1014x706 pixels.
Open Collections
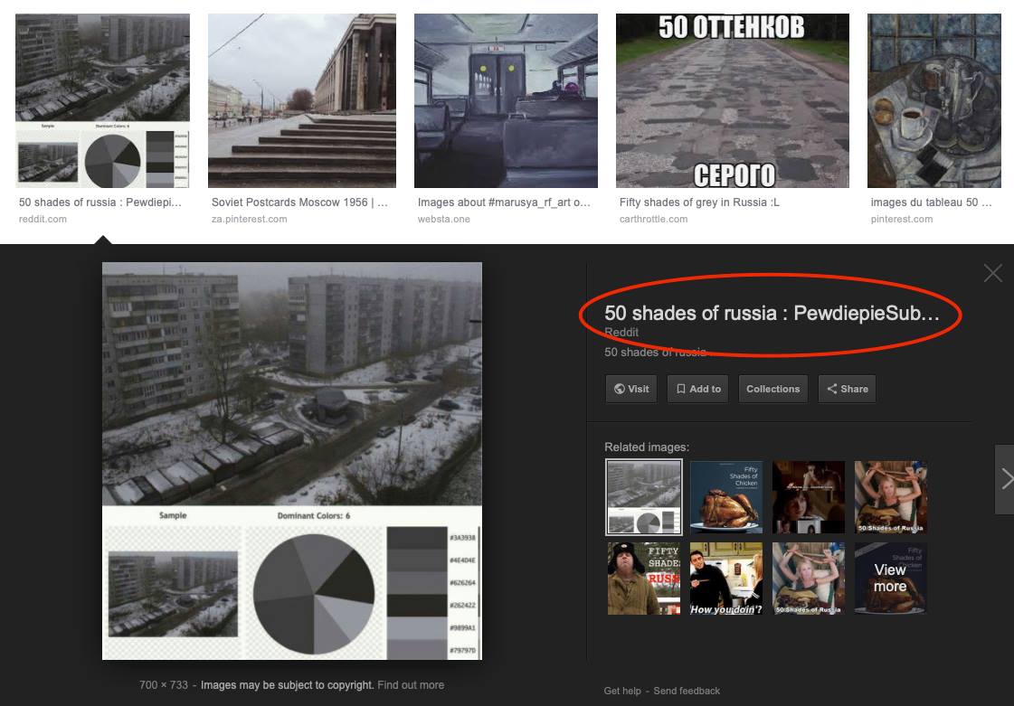772,389
